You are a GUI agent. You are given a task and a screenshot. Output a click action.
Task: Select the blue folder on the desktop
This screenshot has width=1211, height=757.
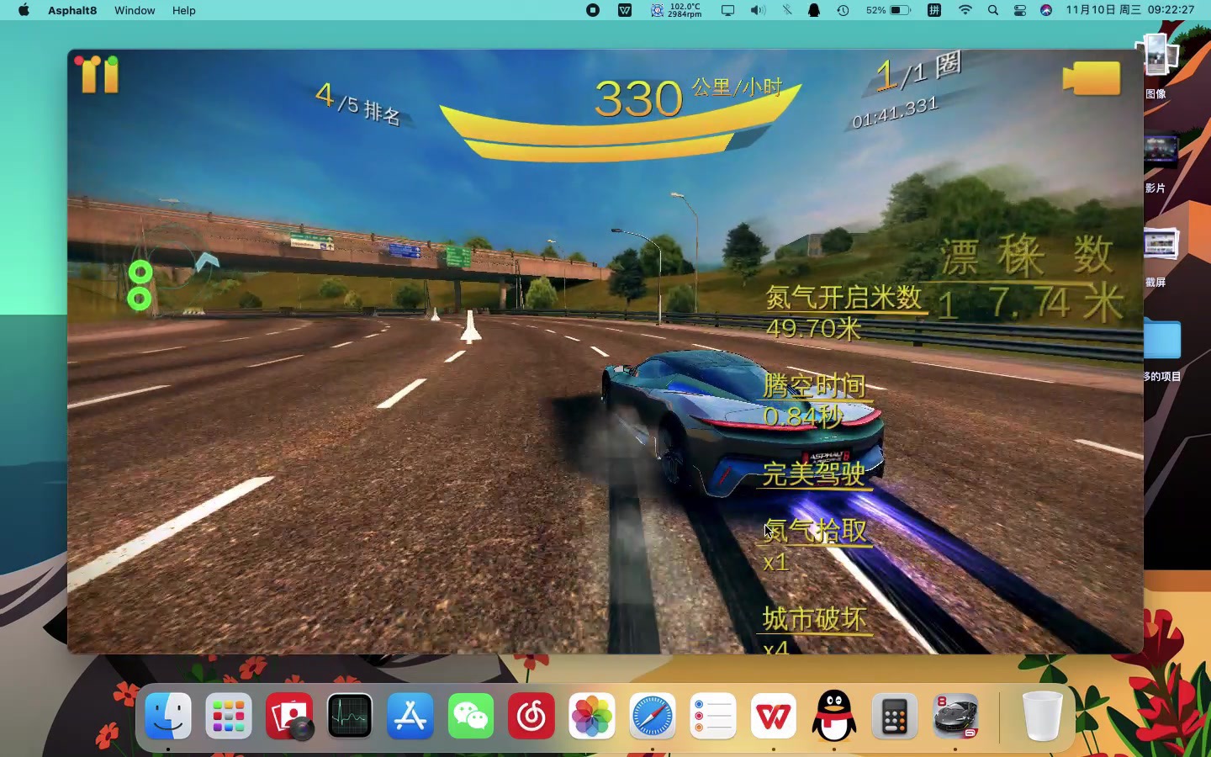[1163, 339]
